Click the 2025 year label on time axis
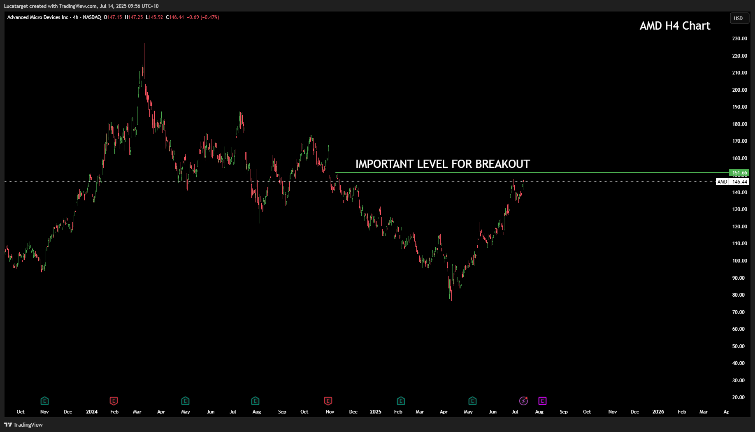The image size is (755, 432). (376, 412)
